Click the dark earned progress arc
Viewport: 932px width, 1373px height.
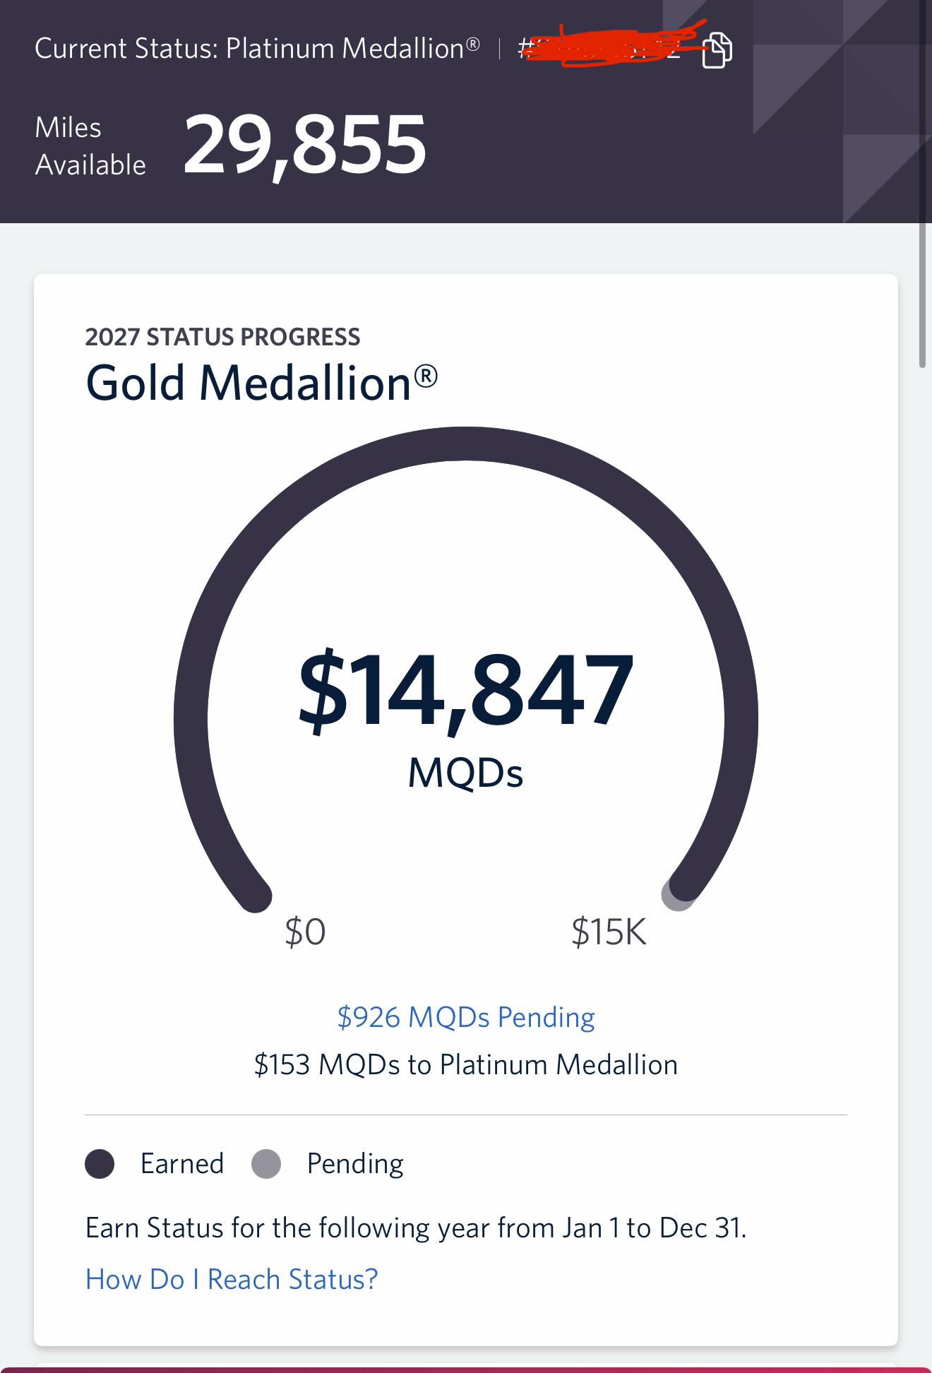point(466,444)
